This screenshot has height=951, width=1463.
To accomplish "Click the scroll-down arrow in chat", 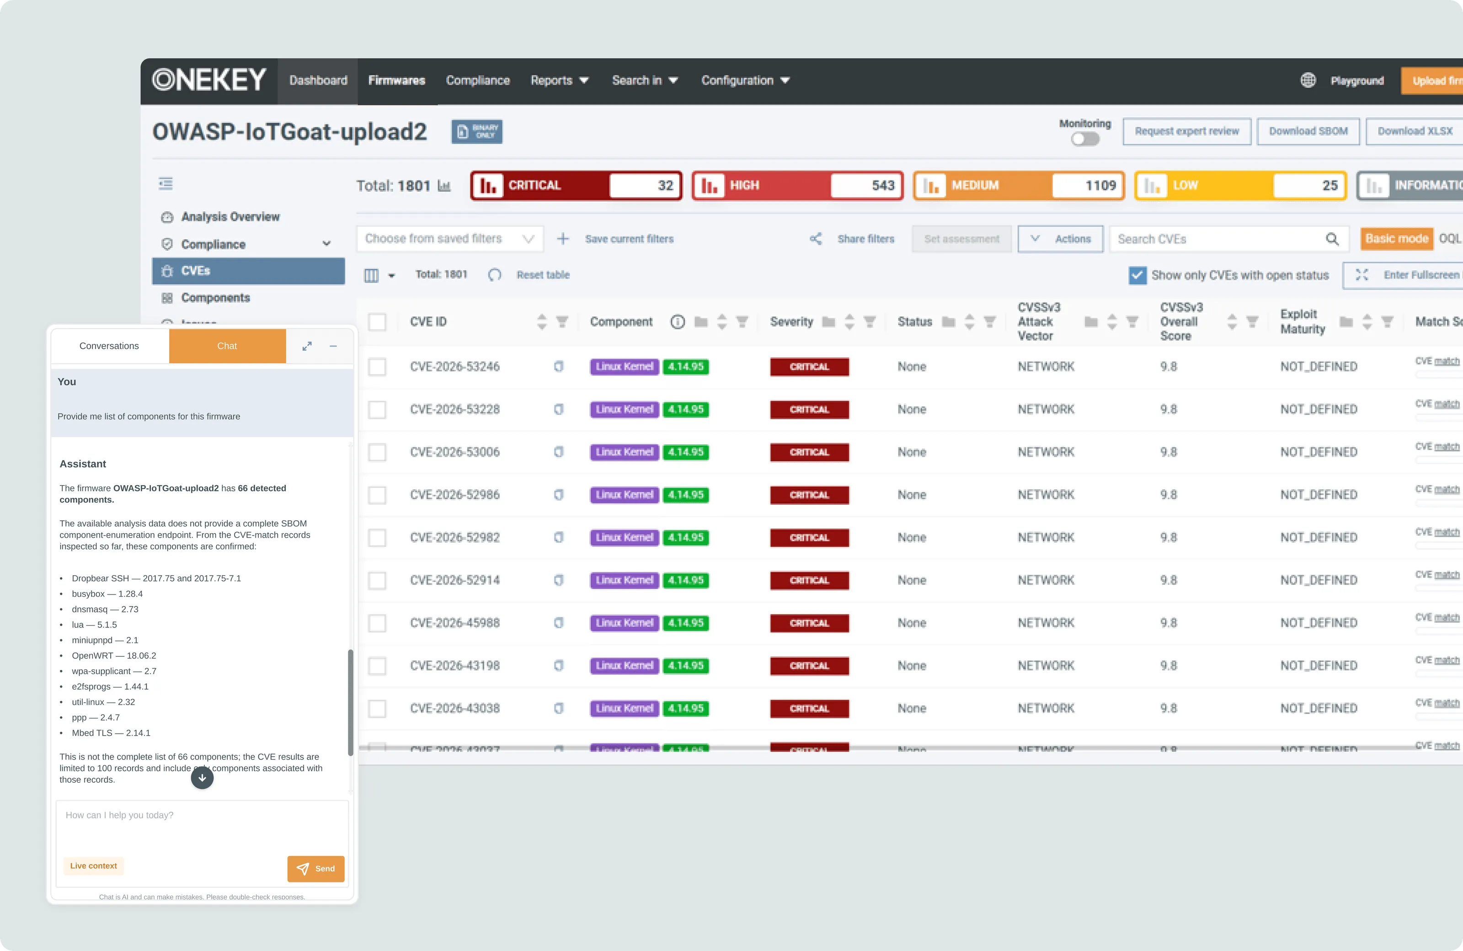I will point(202,778).
